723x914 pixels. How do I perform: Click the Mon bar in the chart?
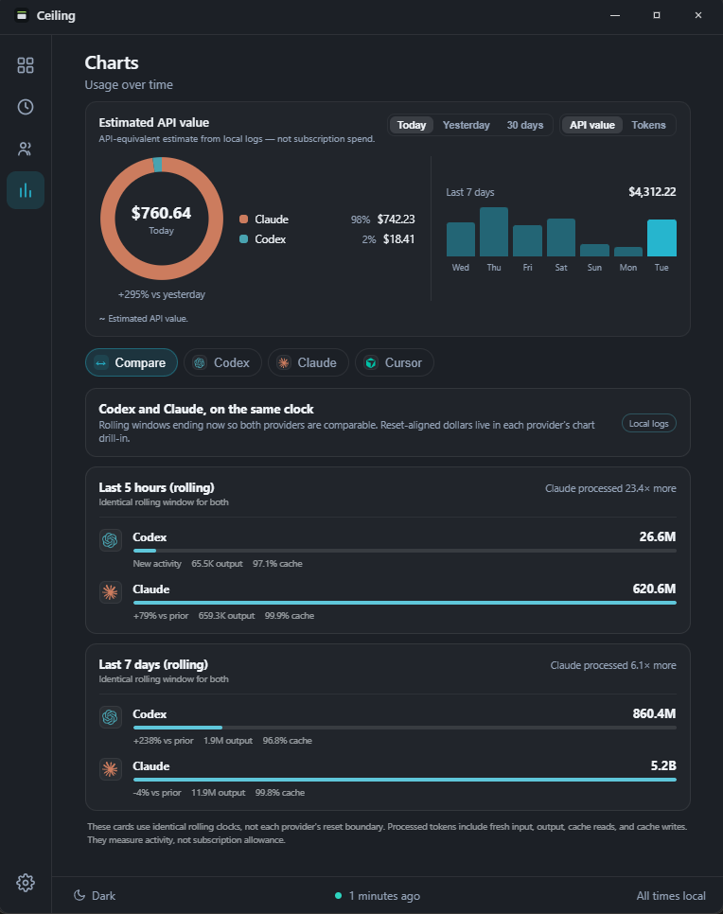[x=628, y=252]
